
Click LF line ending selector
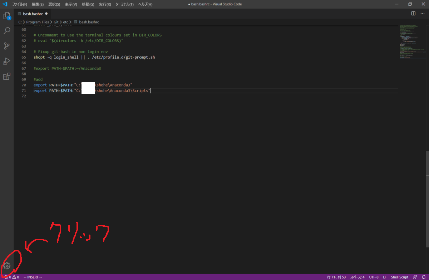pyautogui.click(x=385, y=277)
